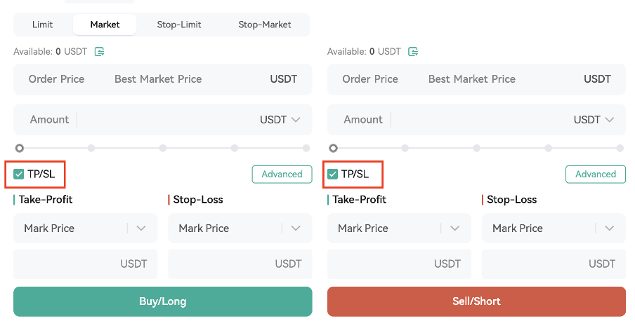Viewport: 635px width, 321px height.
Task: Expand Buy side Stop-Loss Mark Price dropdown
Action: (x=296, y=228)
